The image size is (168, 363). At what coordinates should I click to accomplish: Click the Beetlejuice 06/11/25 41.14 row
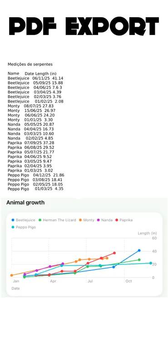click(35, 78)
